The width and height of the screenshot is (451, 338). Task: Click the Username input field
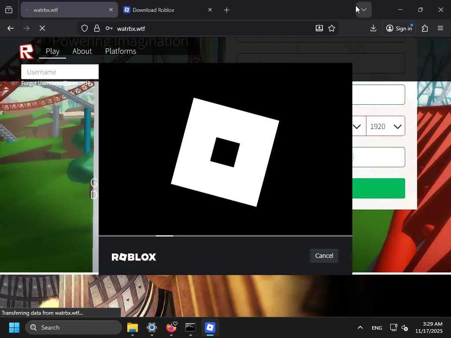pyautogui.click(x=60, y=72)
